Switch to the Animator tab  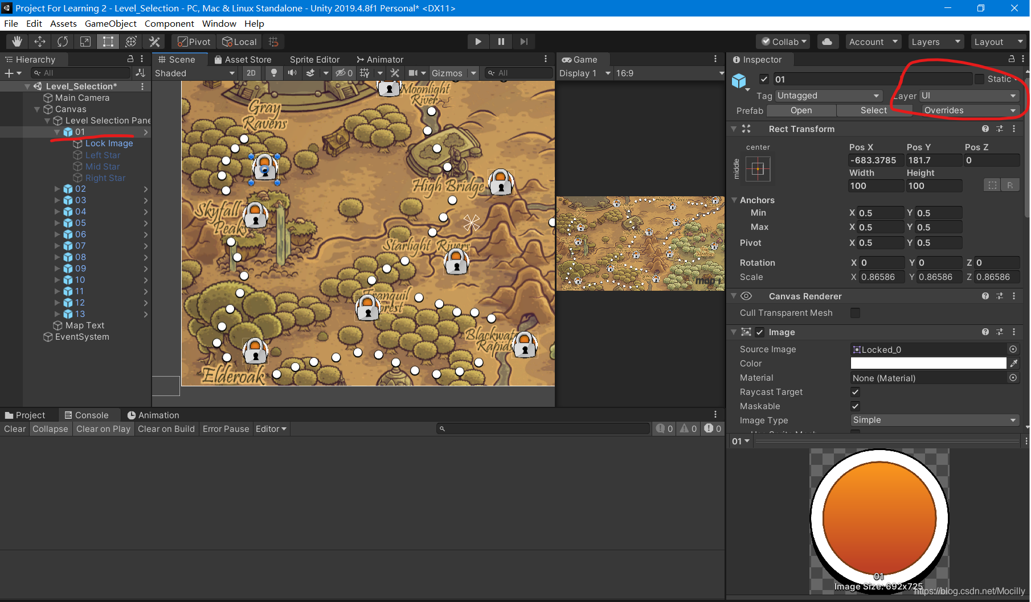pos(379,59)
